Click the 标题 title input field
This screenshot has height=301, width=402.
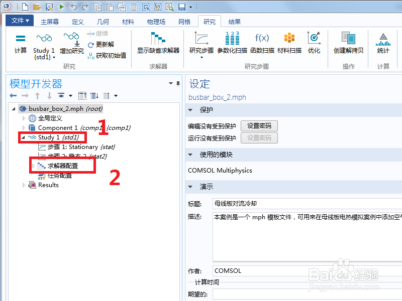point(307,204)
